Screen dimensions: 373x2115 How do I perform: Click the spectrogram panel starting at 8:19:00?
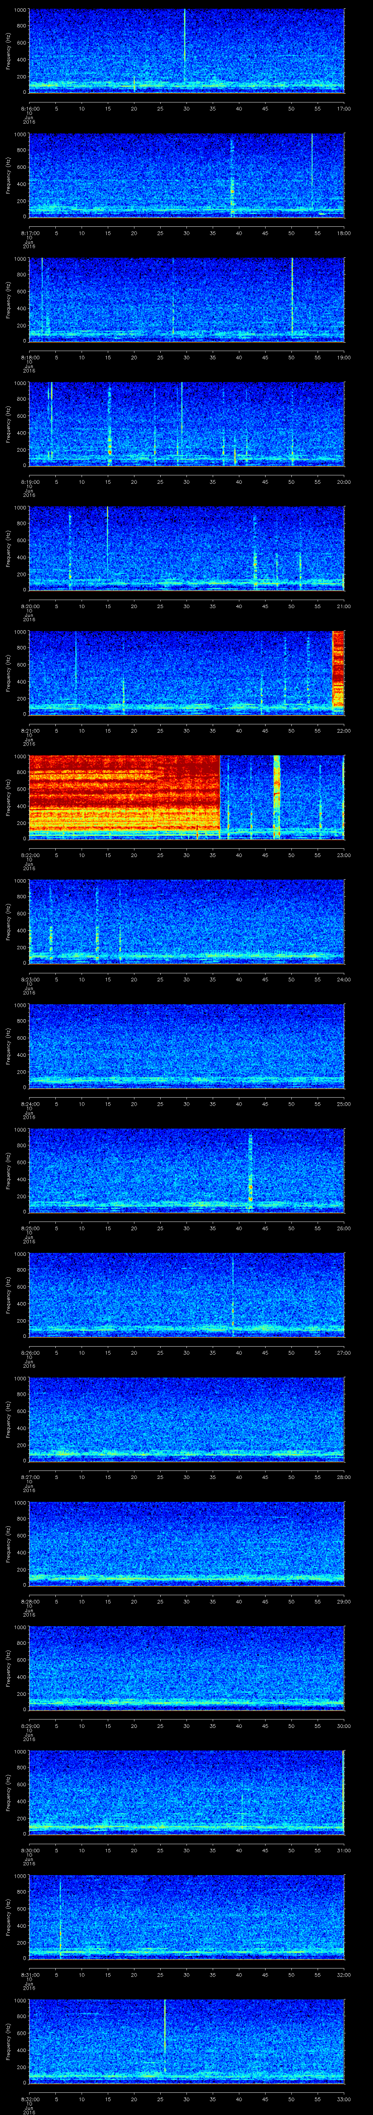pos(187,424)
